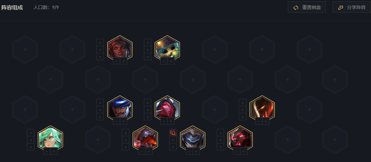The width and height of the screenshot is (371, 162).
Task: Click the red-bandana woman champion portrait
Action: click(x=120, y=48)
